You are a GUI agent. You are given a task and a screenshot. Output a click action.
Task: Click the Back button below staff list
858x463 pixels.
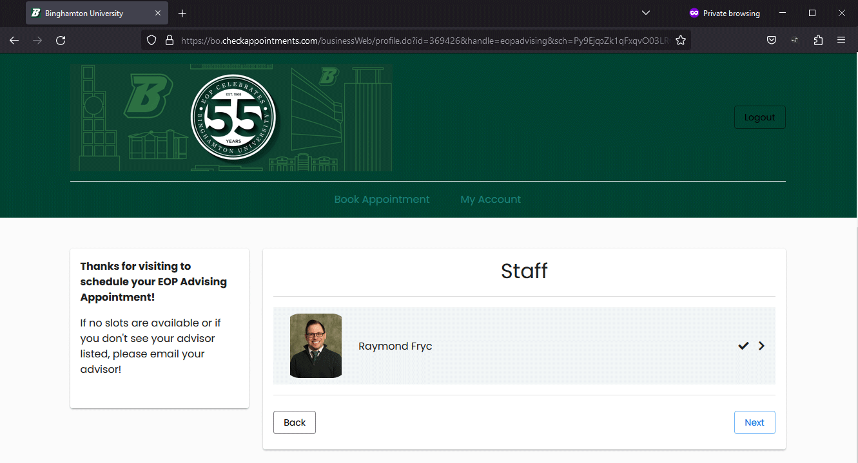point(295,422)
